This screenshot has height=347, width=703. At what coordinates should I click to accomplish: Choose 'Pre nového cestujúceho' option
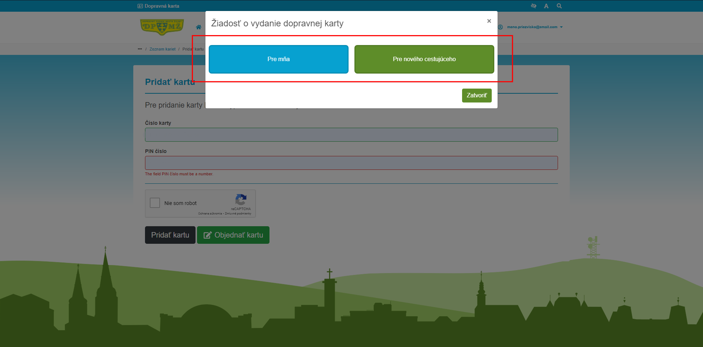(x=424, y=59)
